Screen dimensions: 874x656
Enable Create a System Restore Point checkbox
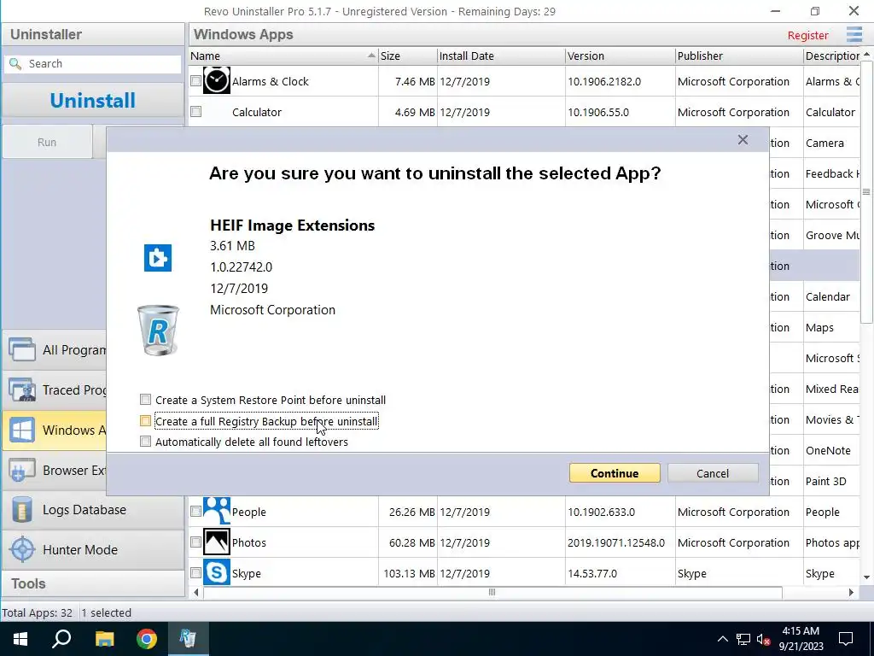145,400
